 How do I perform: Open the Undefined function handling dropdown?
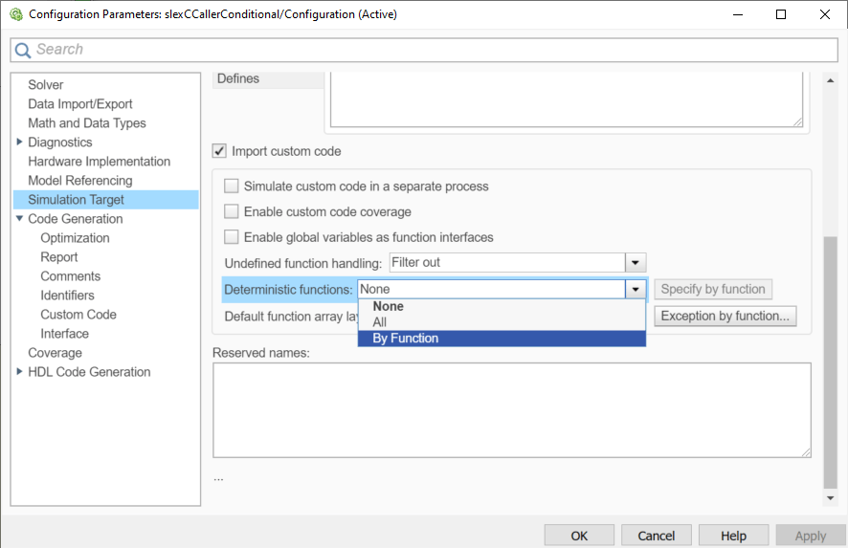[636, 262]
